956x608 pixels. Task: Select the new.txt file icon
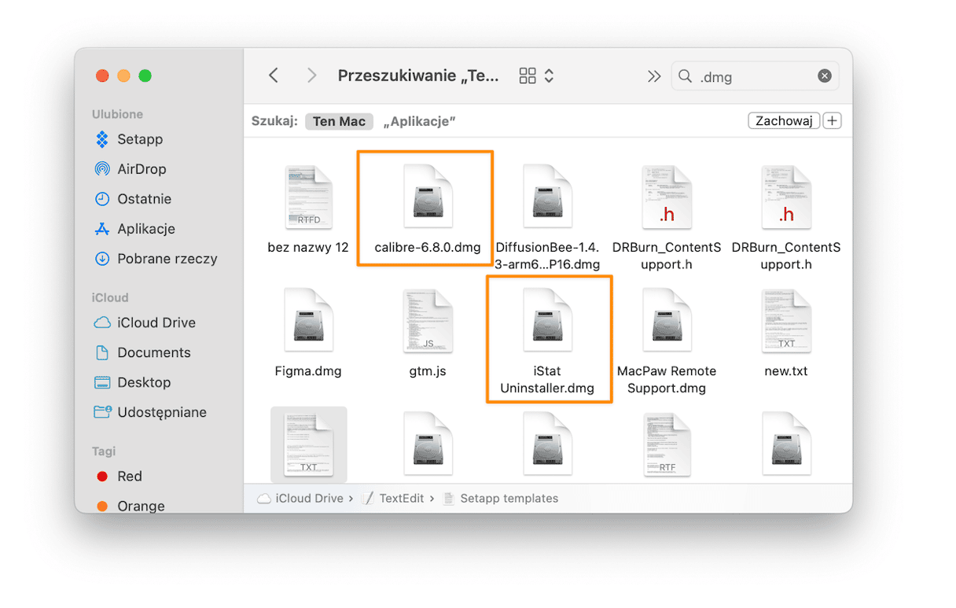coord(786,321)
